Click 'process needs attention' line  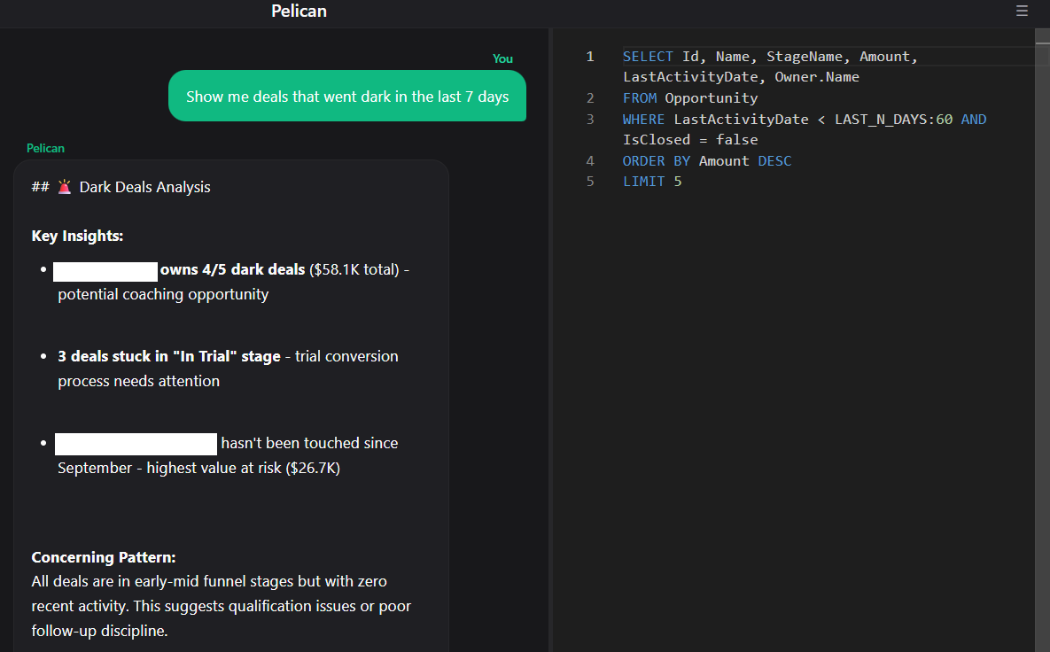(138, 381)
